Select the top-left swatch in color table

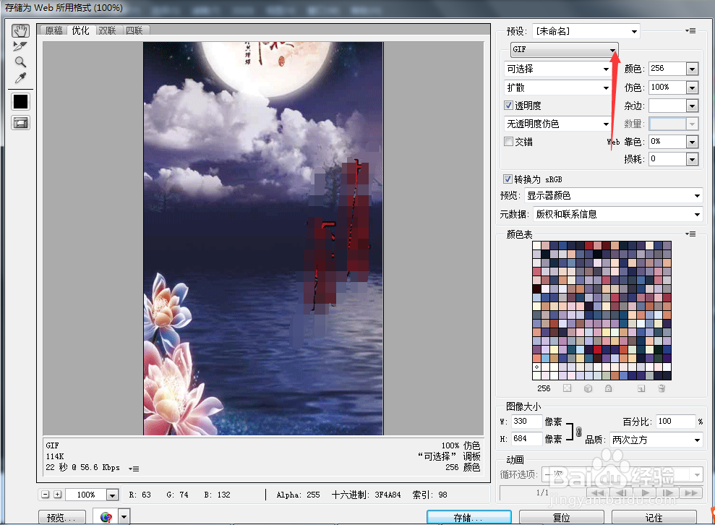(x=536, y=245)
